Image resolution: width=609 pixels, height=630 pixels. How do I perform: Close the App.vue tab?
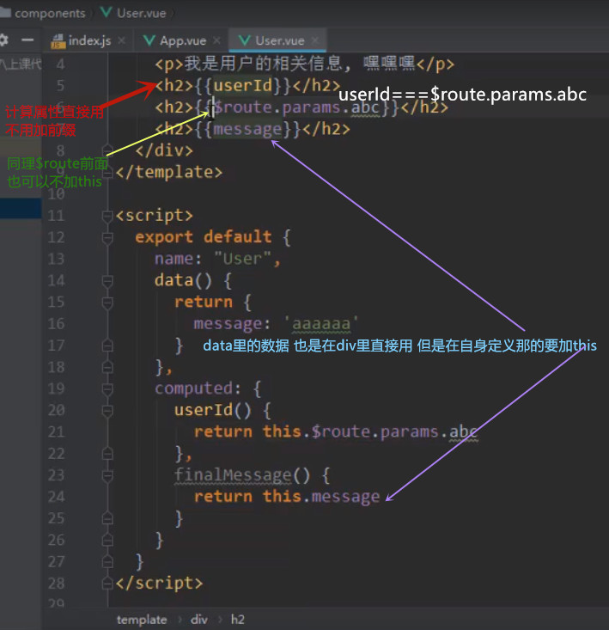[216, 40]
